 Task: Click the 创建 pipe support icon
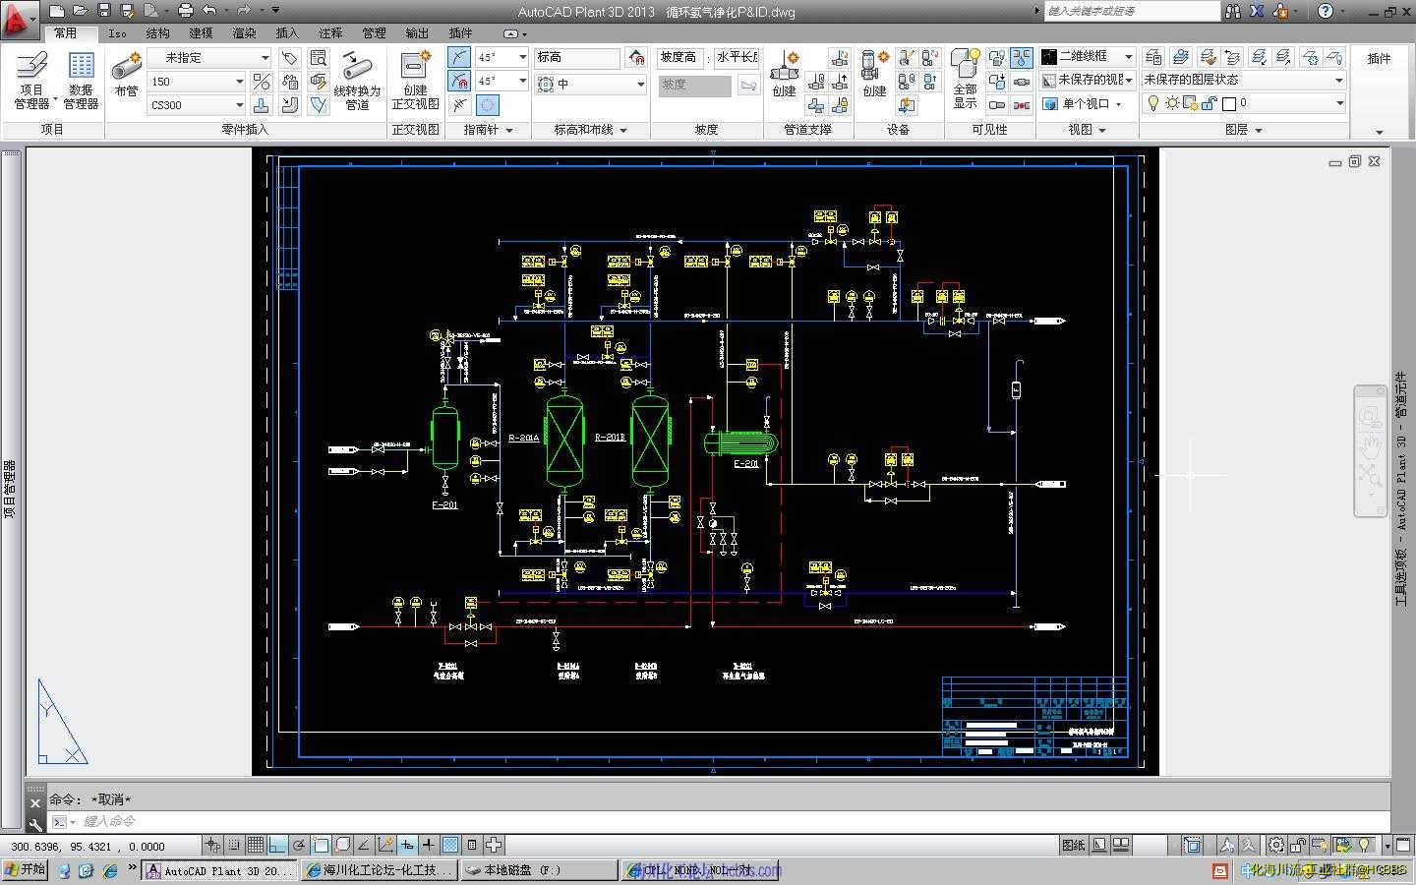[784, 75]
